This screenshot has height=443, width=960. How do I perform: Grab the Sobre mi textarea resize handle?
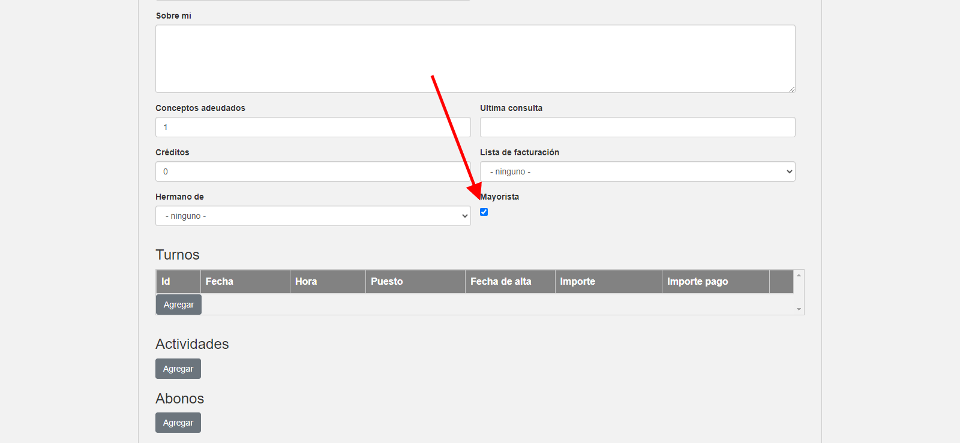791,89
